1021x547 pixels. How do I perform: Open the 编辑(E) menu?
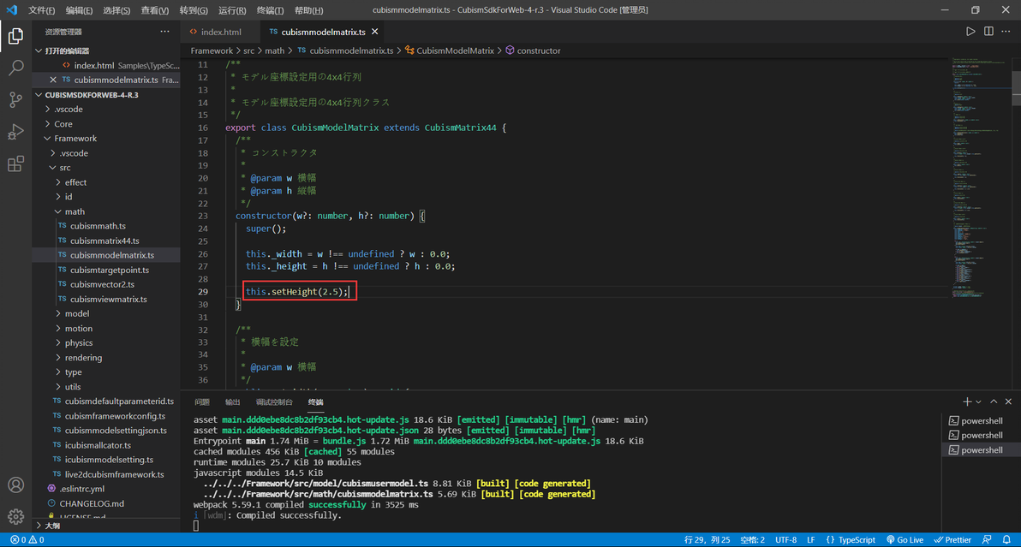coord(79,10)
